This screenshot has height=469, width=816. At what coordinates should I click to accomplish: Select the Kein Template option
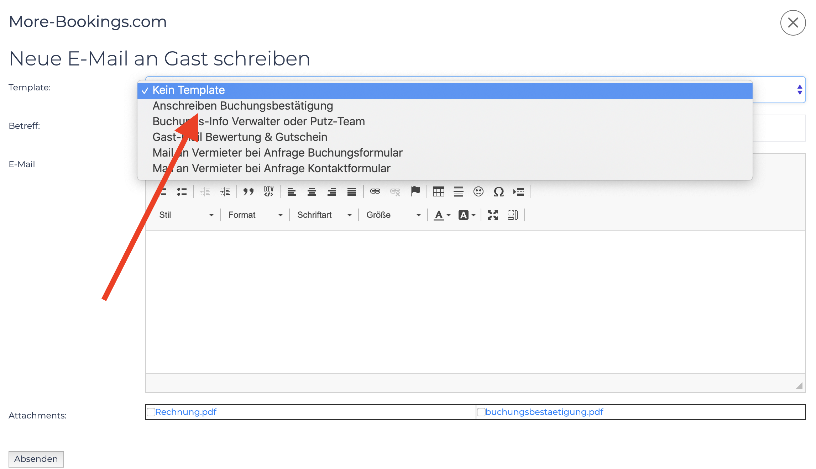[x=445, y=90]
